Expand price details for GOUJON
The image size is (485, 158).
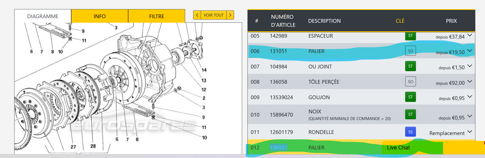pos(470,97)
